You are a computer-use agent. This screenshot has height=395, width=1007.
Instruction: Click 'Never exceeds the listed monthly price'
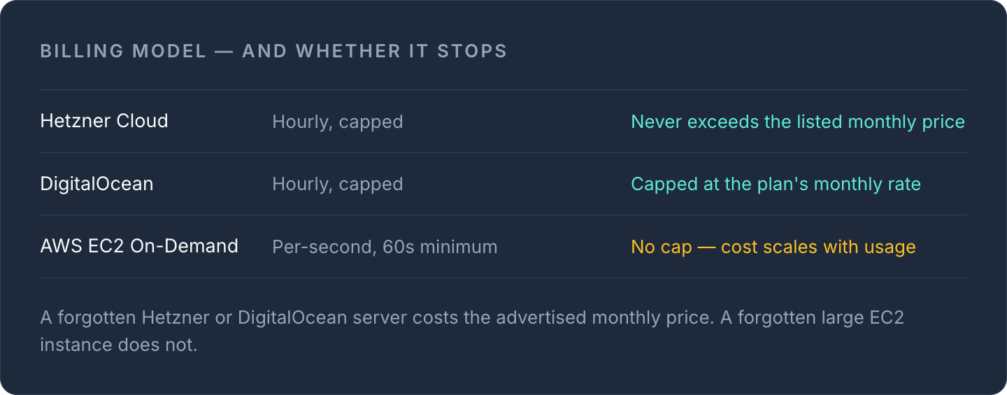[x=798, y=122]
